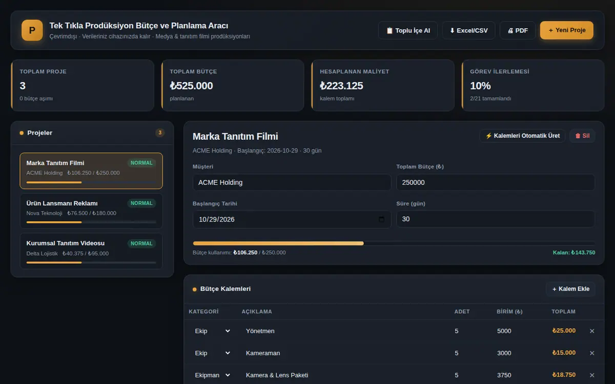Delete project using the Sil button
The height and width of the screenshot is (384, 615).
click(x=582, y=136)
